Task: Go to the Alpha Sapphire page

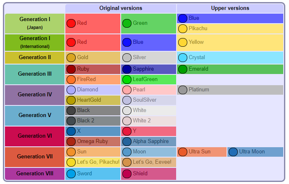Action: pos(151,141)
